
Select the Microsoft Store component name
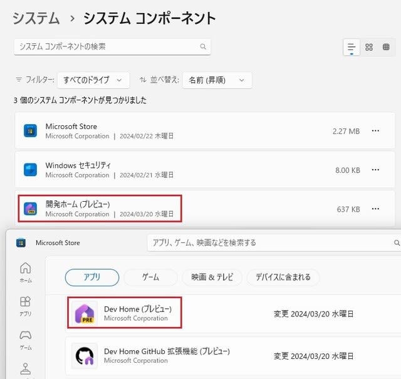pyautogui.click(x=71, y=127)
